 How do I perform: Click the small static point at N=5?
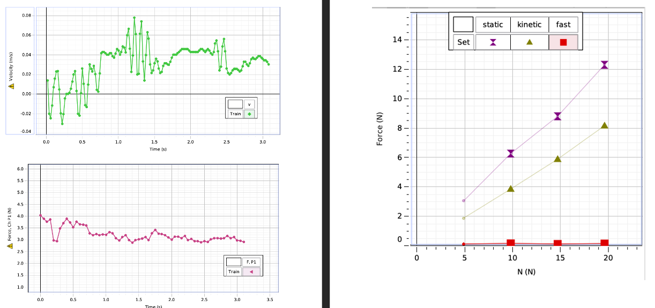pyautogui.click(x=464, y=201)
